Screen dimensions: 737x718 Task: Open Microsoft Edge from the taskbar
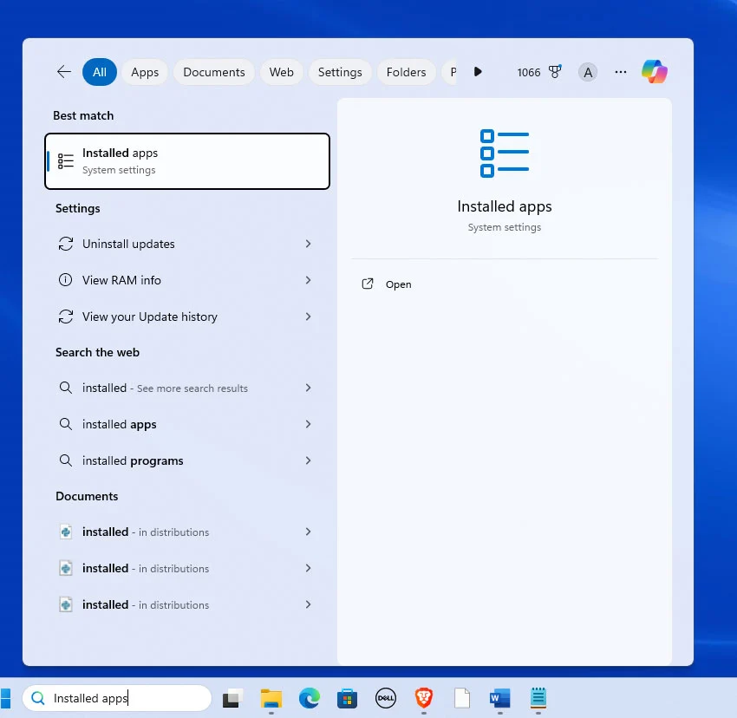[309, 698]
